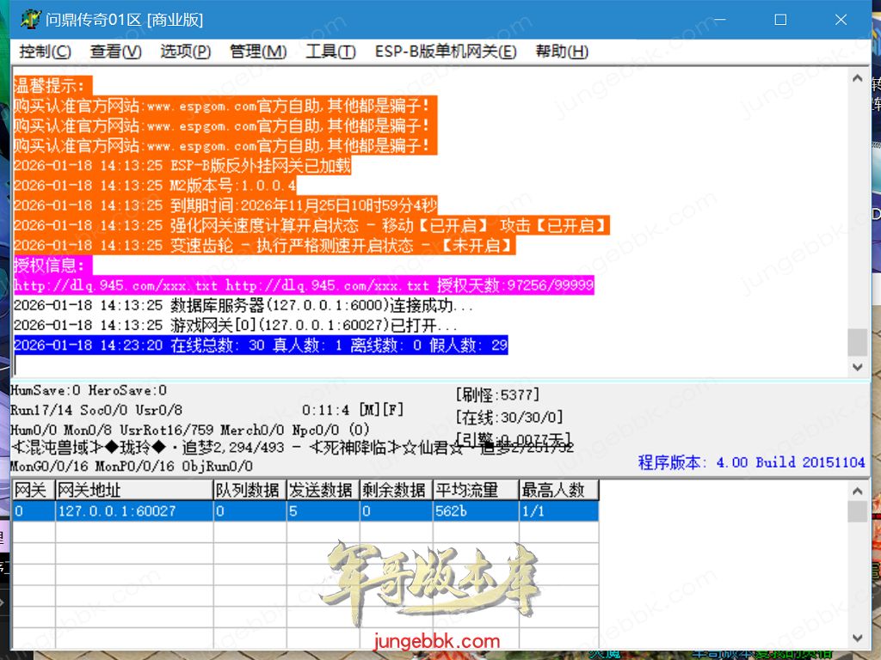Click gateway table scrollbar up arrow

[x=858, y=491]
